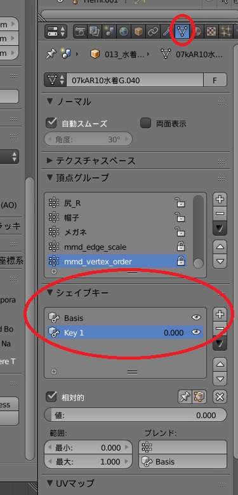The height and width of the screenshot is (495, 238).
Task: Toggle lock on mmd_edge_scale group
Action: (181, 247)
